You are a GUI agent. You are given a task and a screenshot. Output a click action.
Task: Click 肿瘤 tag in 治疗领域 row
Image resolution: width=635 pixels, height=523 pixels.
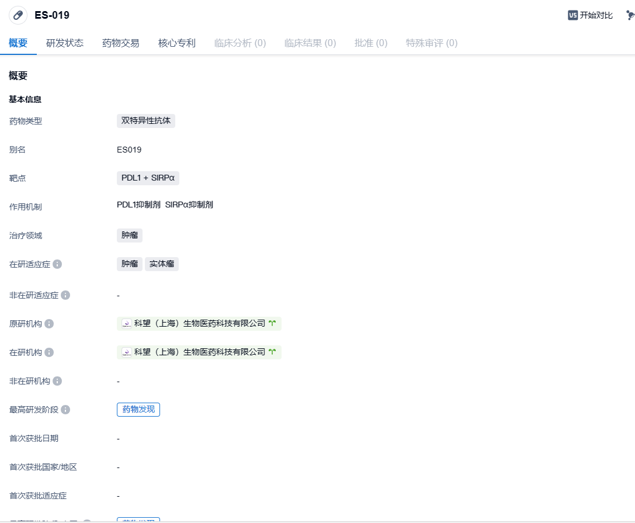[130, 235]
